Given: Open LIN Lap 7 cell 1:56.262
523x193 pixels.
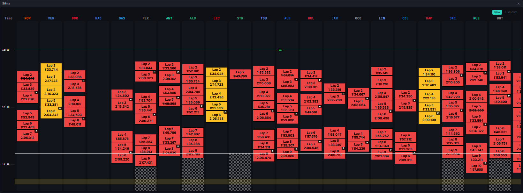Looking at the screenshot, I should (x=382, y=134).
